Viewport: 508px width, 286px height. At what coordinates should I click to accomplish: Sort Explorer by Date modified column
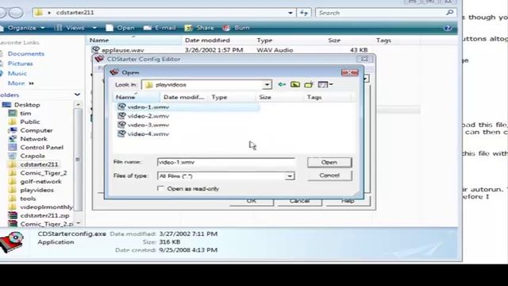pos(207,41)
